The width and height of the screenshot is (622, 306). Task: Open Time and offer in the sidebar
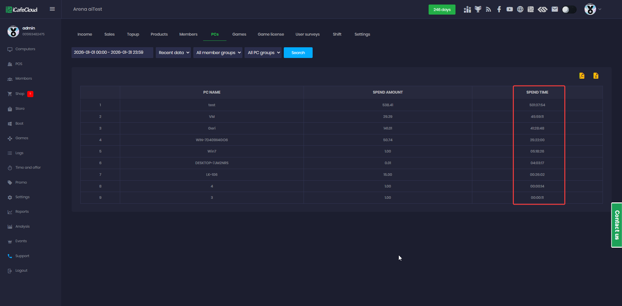pyautogui.click(x=28, y=168)
